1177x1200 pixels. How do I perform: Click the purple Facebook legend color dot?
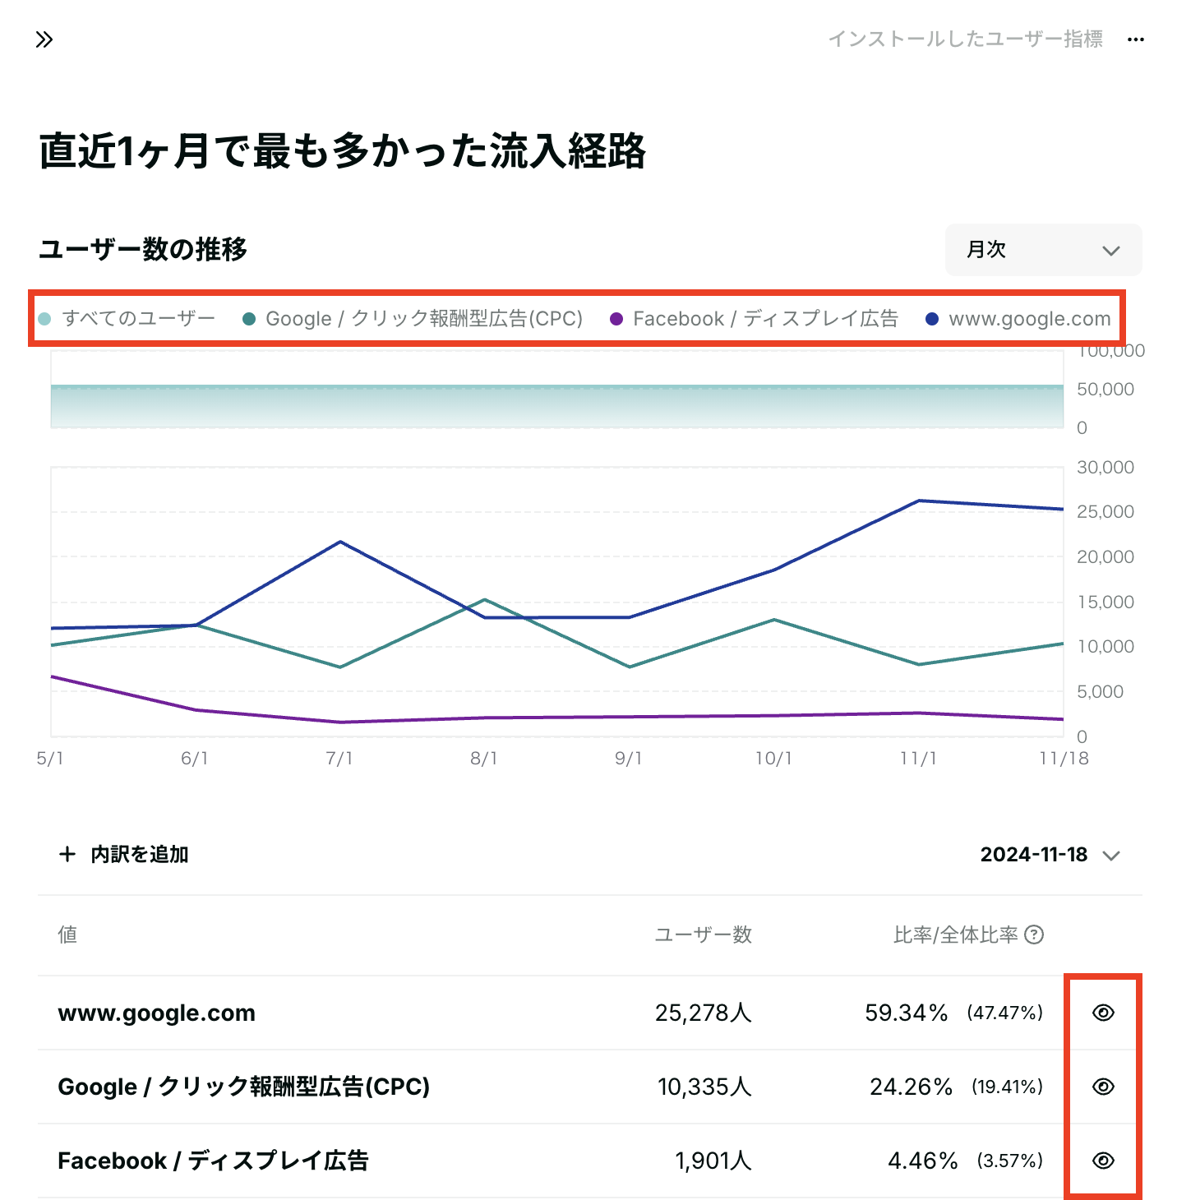[x=616, y=319]
